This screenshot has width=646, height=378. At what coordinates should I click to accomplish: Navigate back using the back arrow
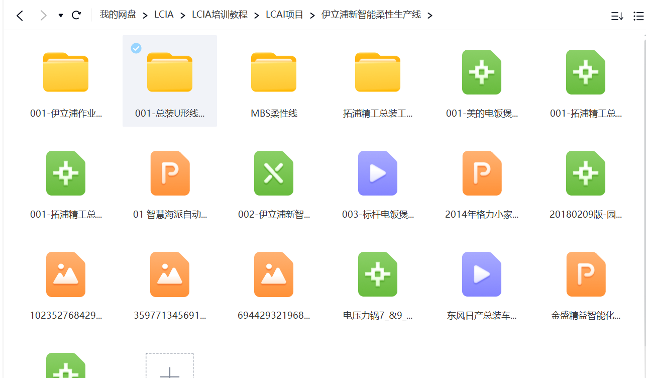(x=20, y=15)
